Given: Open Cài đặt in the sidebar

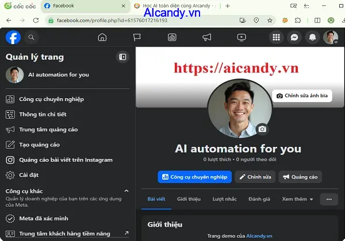Looking at the screenshot, I should point(67,175).
